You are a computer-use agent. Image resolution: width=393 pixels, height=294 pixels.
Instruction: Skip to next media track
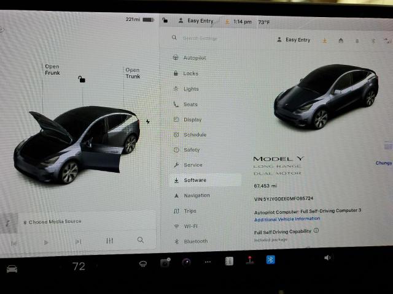[x=78, y=241]
